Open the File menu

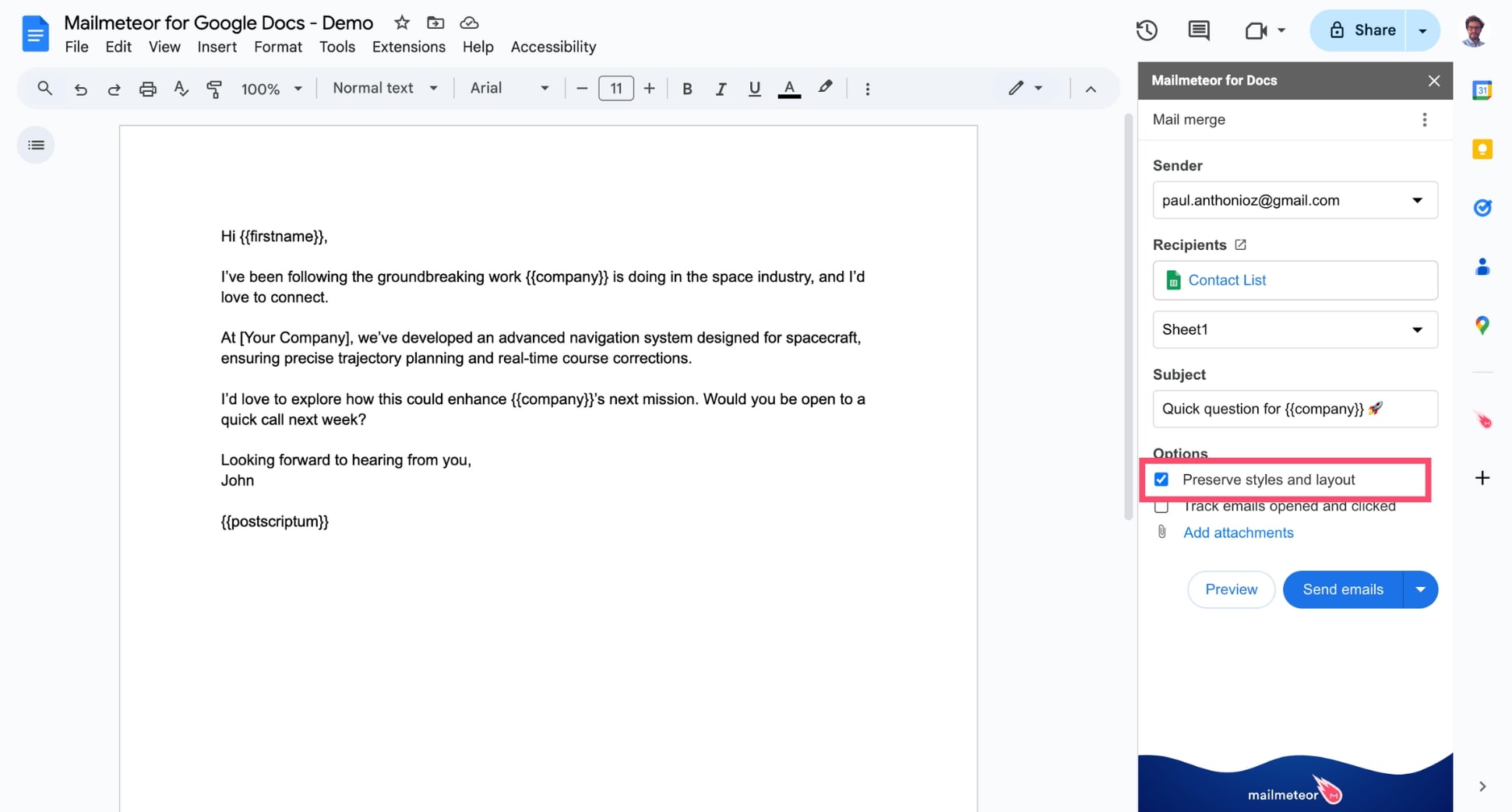[76, 47]
